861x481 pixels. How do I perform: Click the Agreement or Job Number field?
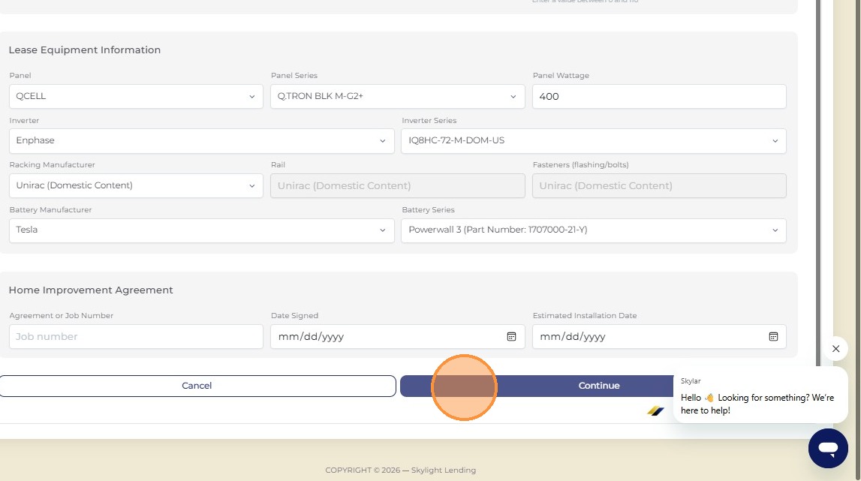[136, 337]
